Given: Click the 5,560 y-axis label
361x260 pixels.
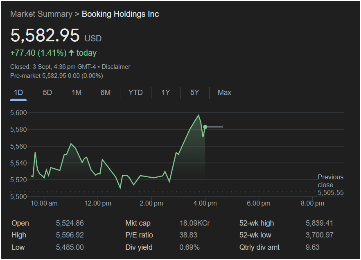Looking at the screenshot, I should (x=18, y=146).
